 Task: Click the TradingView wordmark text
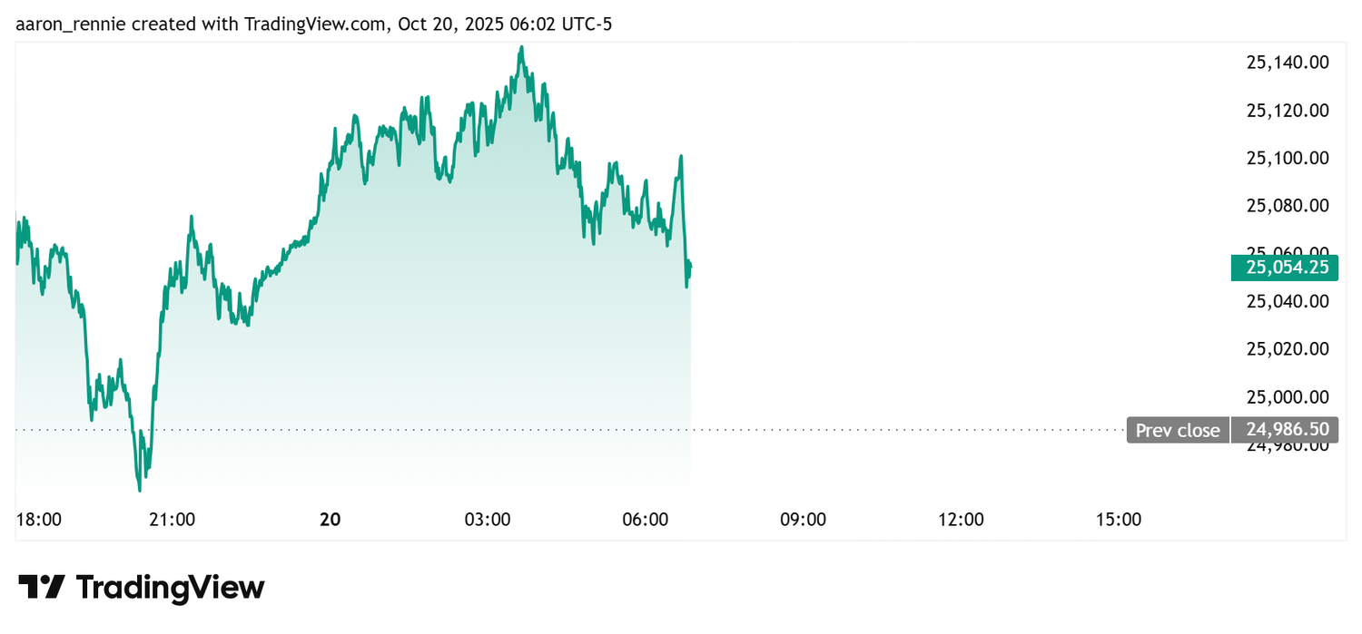(x=170, y=587)
